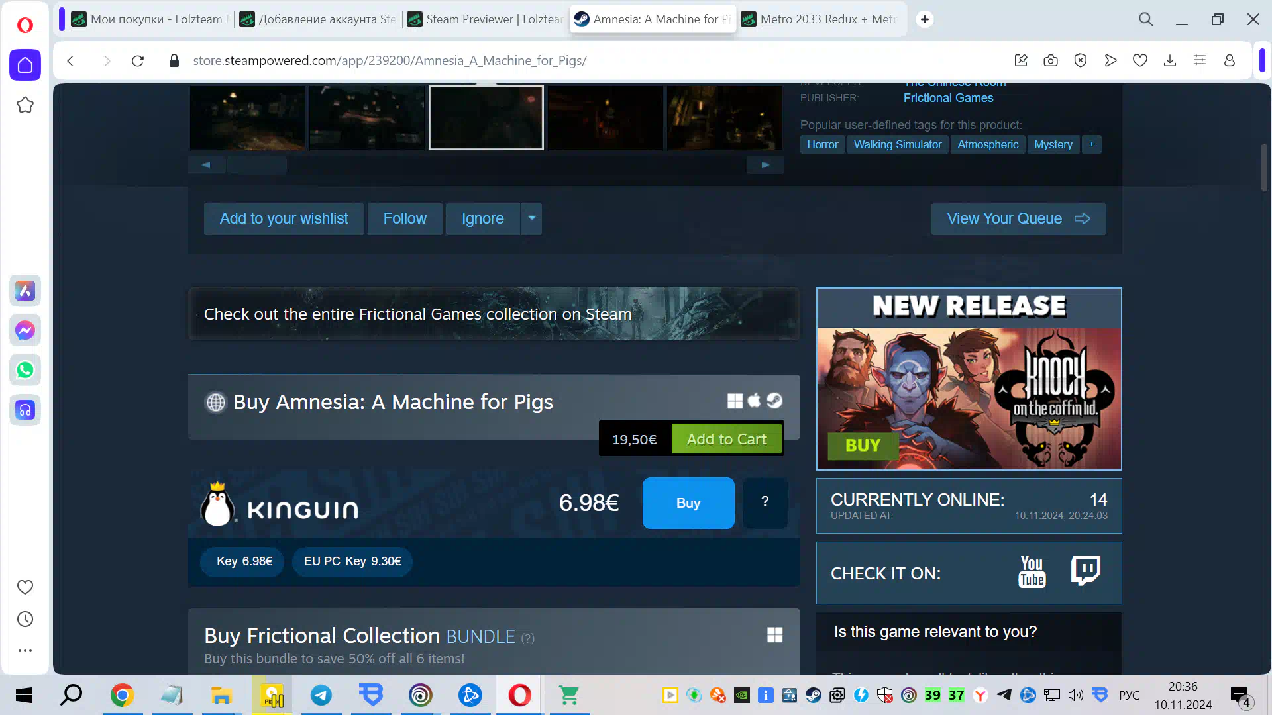1272x715 pixels.
Task: Buy from Kinguin for 6.98€
Action: pos(688,502)
